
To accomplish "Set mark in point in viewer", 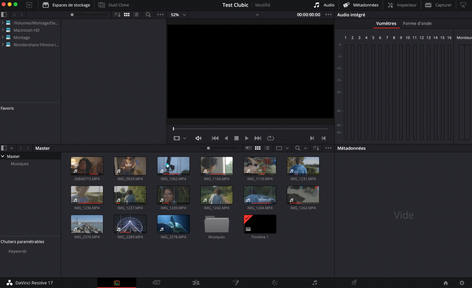I will point(312,138).
